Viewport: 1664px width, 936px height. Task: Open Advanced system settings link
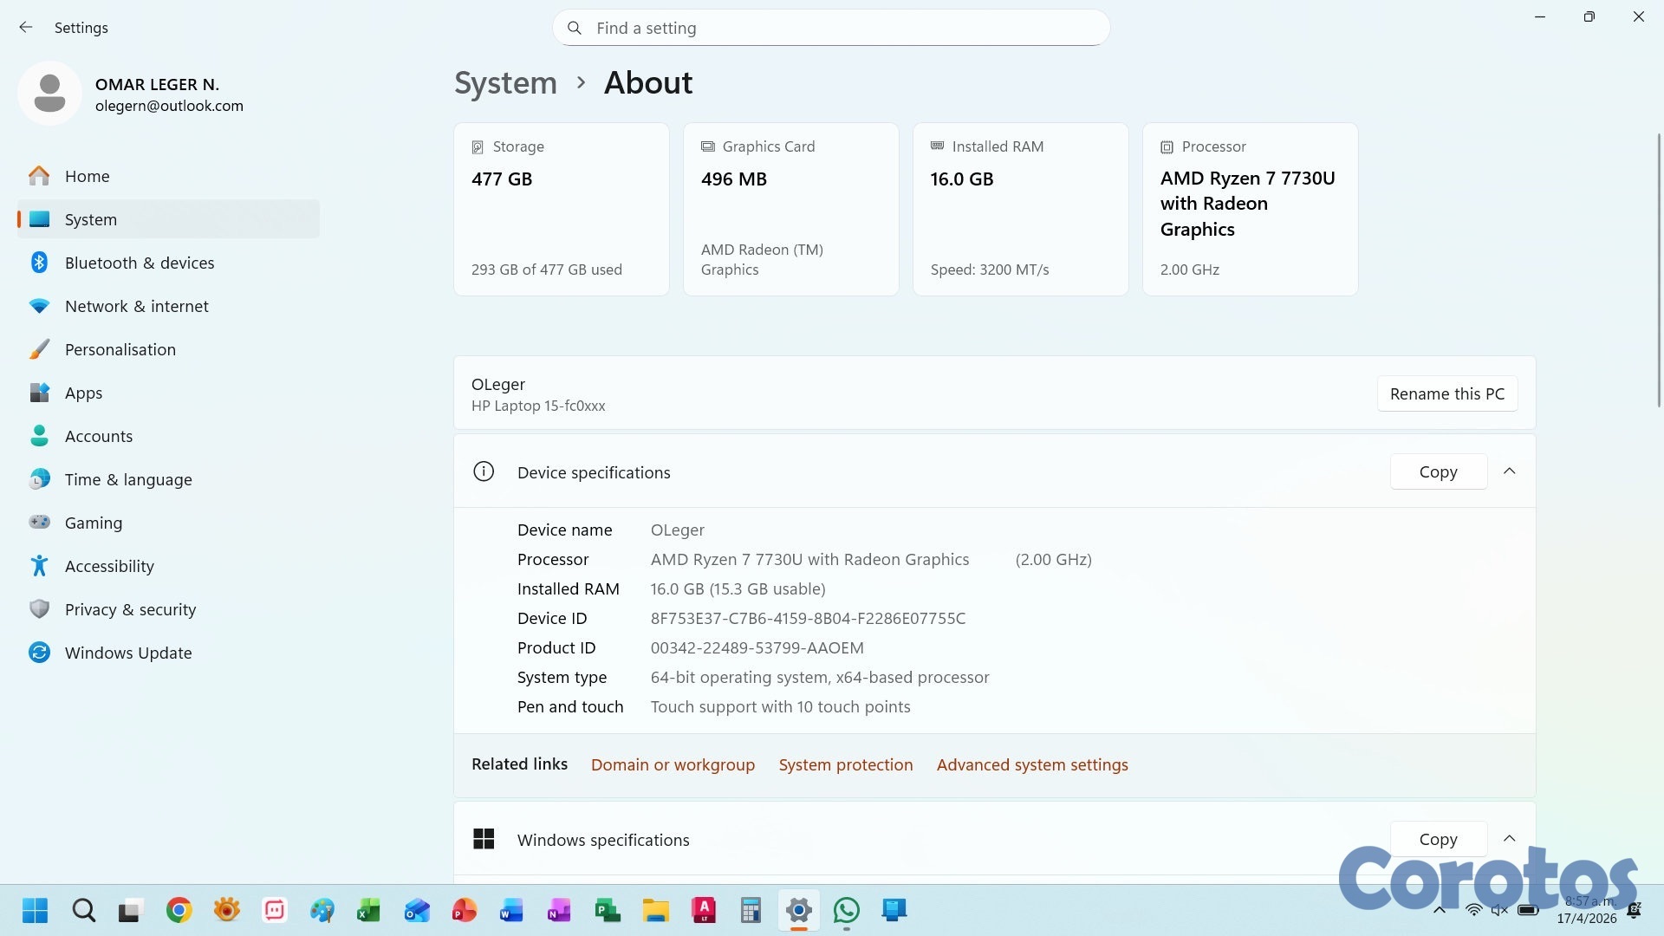pos(1031,764)
